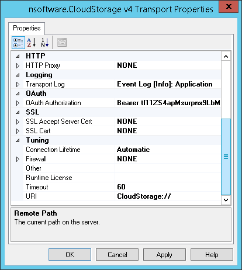Click the Apply button
The height and width of the screenshot is (270, 242).
164,254
